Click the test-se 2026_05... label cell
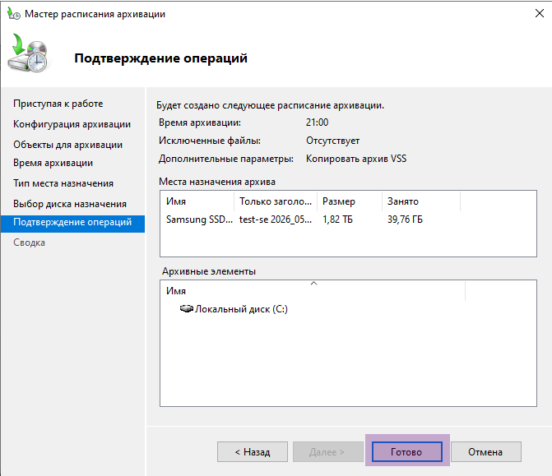This screenshot has width=552, height=476. click(x=276, y=220)
